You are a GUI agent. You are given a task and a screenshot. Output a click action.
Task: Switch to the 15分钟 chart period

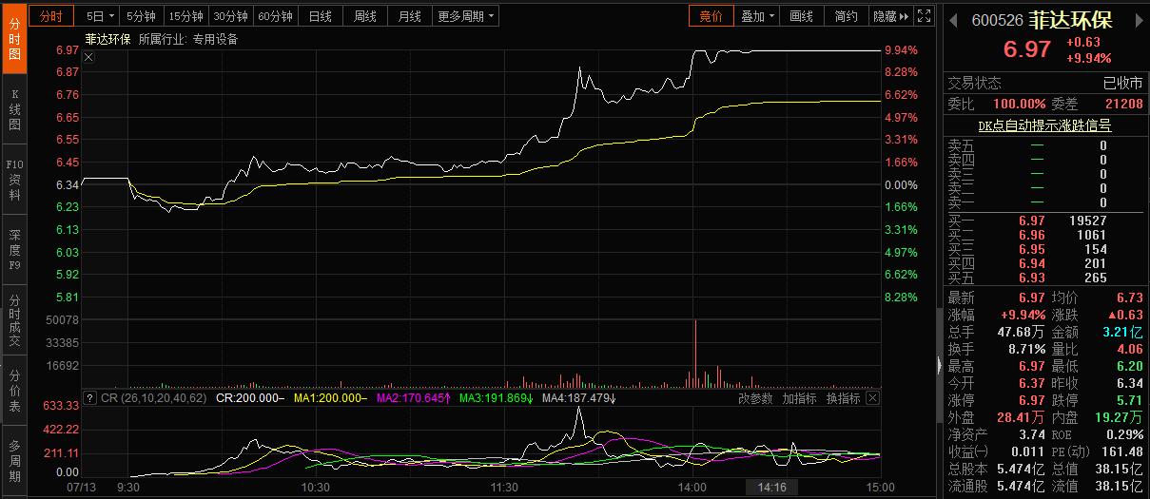pyautogui.click(x=185, y=16)
